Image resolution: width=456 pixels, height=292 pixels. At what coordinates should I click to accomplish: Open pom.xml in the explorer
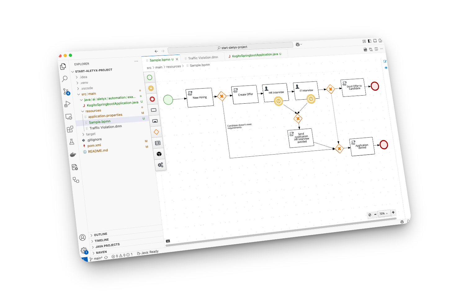(94, 146)
